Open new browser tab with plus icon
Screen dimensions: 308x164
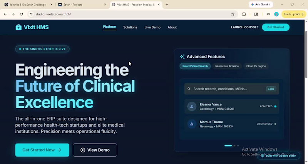(167, 5)
